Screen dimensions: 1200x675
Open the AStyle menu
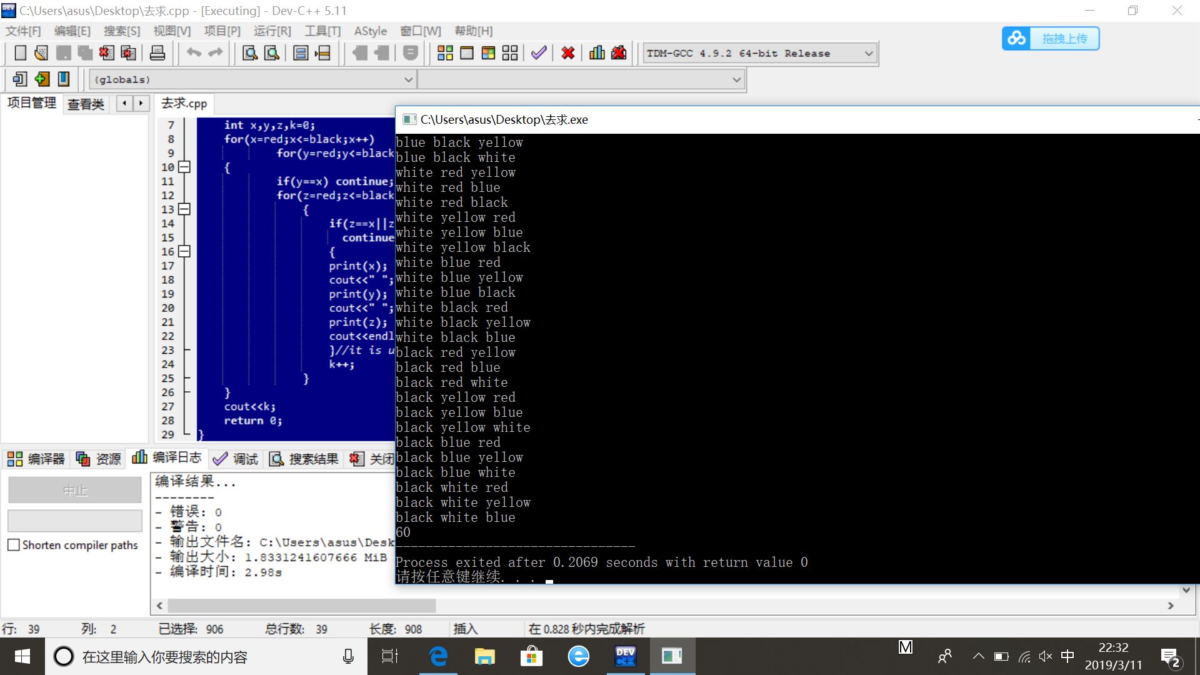370,31
